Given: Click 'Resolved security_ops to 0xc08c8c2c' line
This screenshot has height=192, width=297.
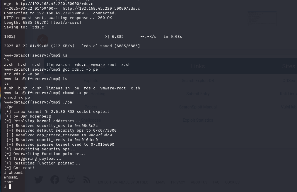Looking at the screenshot, I should click(52, 126).
